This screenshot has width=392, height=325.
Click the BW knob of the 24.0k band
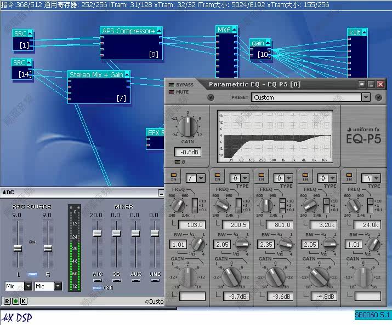point(373,245)
